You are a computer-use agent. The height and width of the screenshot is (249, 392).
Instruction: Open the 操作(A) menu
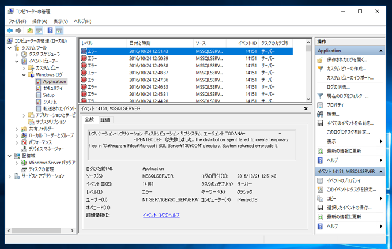40,21
